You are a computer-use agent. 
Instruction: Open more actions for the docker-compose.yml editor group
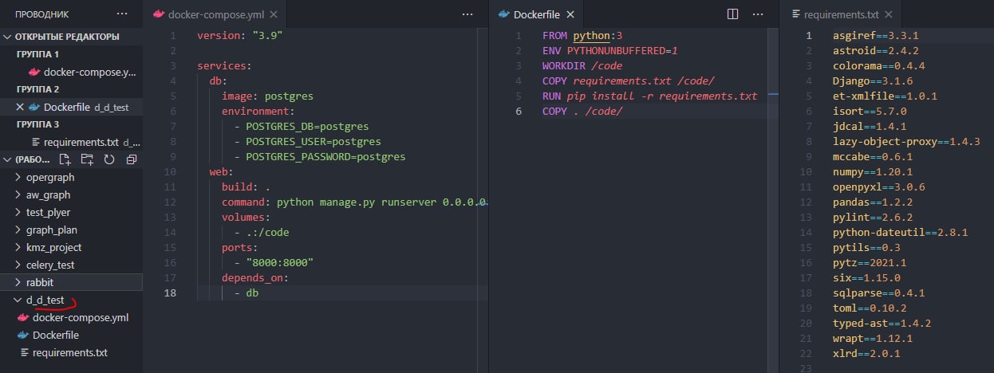tap(467, 14)
